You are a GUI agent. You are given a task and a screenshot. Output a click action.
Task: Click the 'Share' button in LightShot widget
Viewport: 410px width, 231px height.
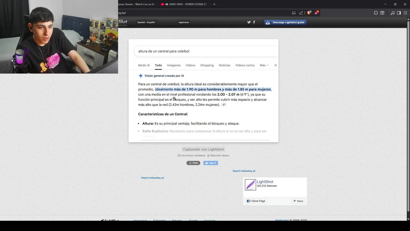(x=298, y=201)
